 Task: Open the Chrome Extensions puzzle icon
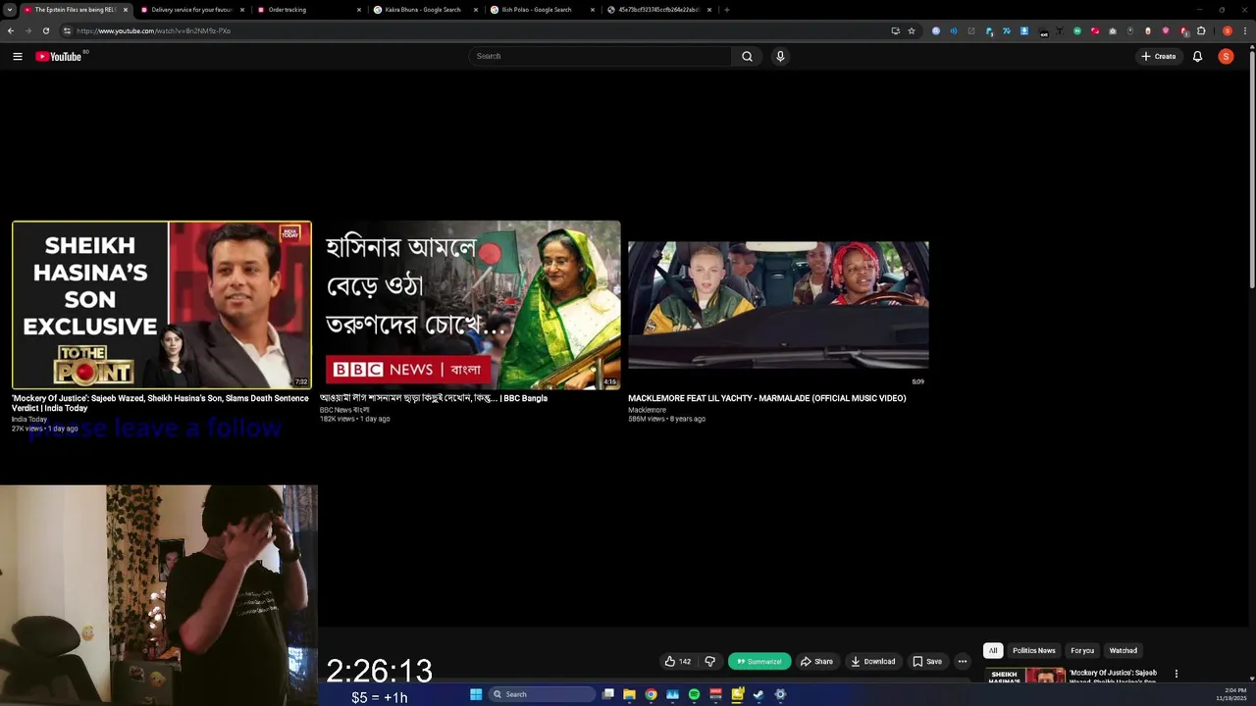click(1201, 30)
